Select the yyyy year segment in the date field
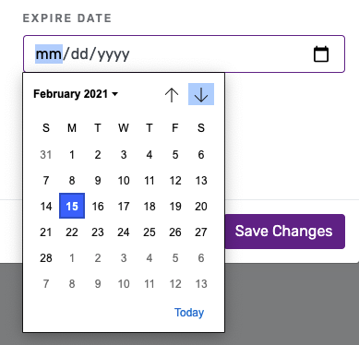This screenshot has height=345, width=359. [114, 54]
